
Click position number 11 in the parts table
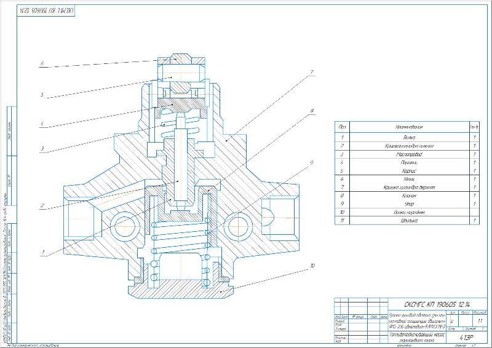(342, 220)
